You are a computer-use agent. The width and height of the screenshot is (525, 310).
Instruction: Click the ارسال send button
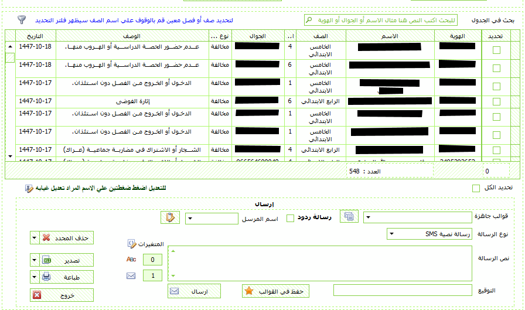tap(194, 291)
